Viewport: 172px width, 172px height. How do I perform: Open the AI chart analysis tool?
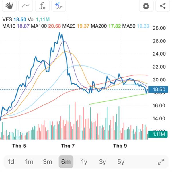(x=58, y=6)
